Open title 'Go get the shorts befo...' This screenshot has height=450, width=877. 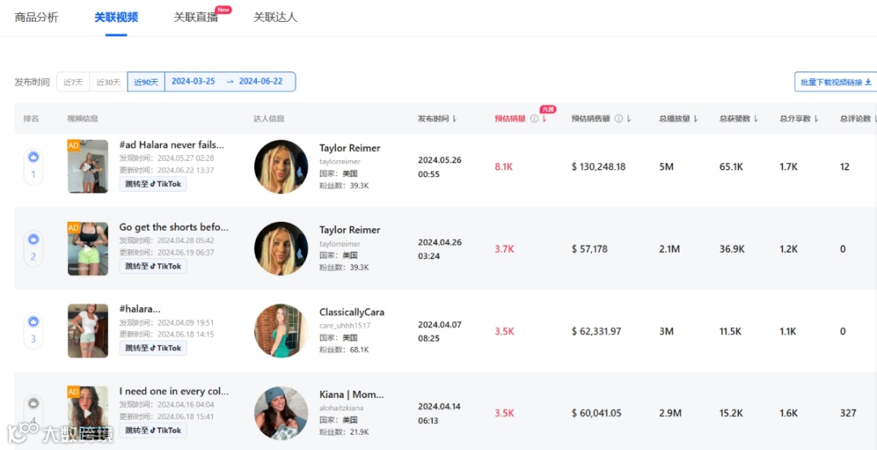click(174, 227)
